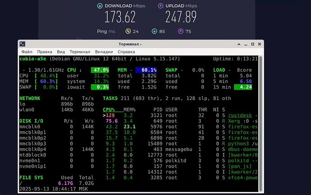311x195 pixels.
Task: Open the Вкладки menu
Action: coord(104,52)
